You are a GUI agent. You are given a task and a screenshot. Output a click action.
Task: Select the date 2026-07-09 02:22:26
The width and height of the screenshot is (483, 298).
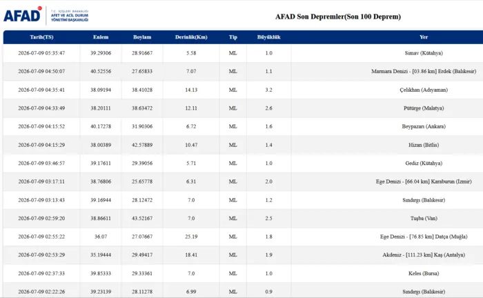(x=41, y=292)
